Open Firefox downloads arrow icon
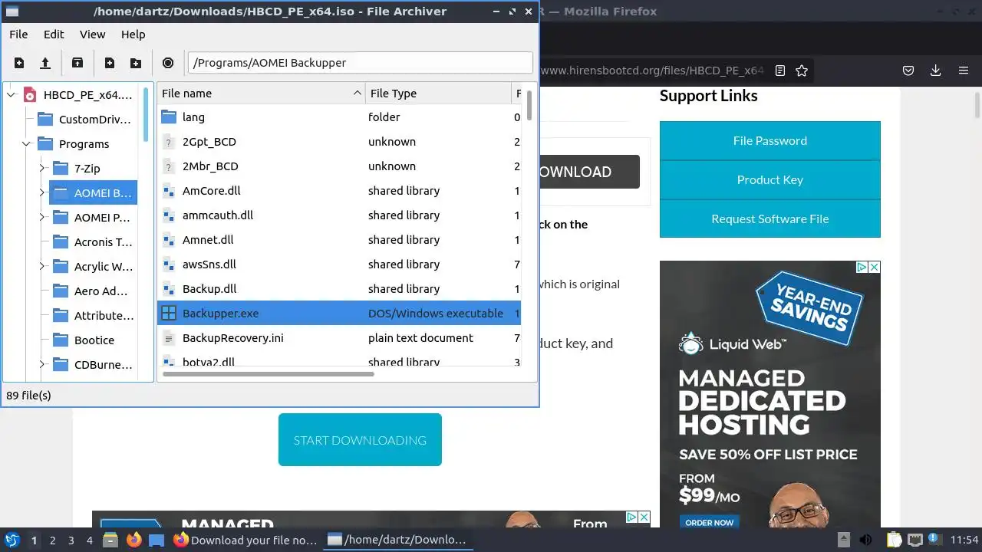The width and height of the screenshot is (982, 552). (x=935, y=71)
